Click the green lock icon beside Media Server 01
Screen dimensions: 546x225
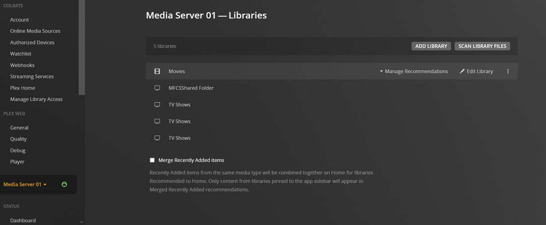click(64, 184)
